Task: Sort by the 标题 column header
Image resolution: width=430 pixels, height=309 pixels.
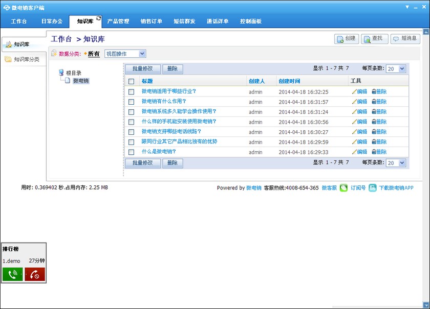Action: tap(147, 81)
